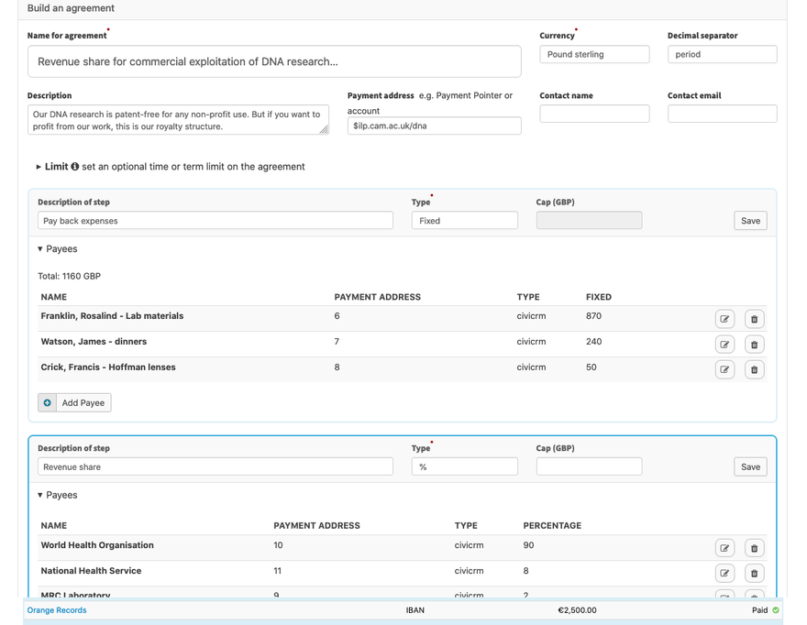Open the Orange Records link
This screenshot has width=807, height=625.
click(57, 610)
